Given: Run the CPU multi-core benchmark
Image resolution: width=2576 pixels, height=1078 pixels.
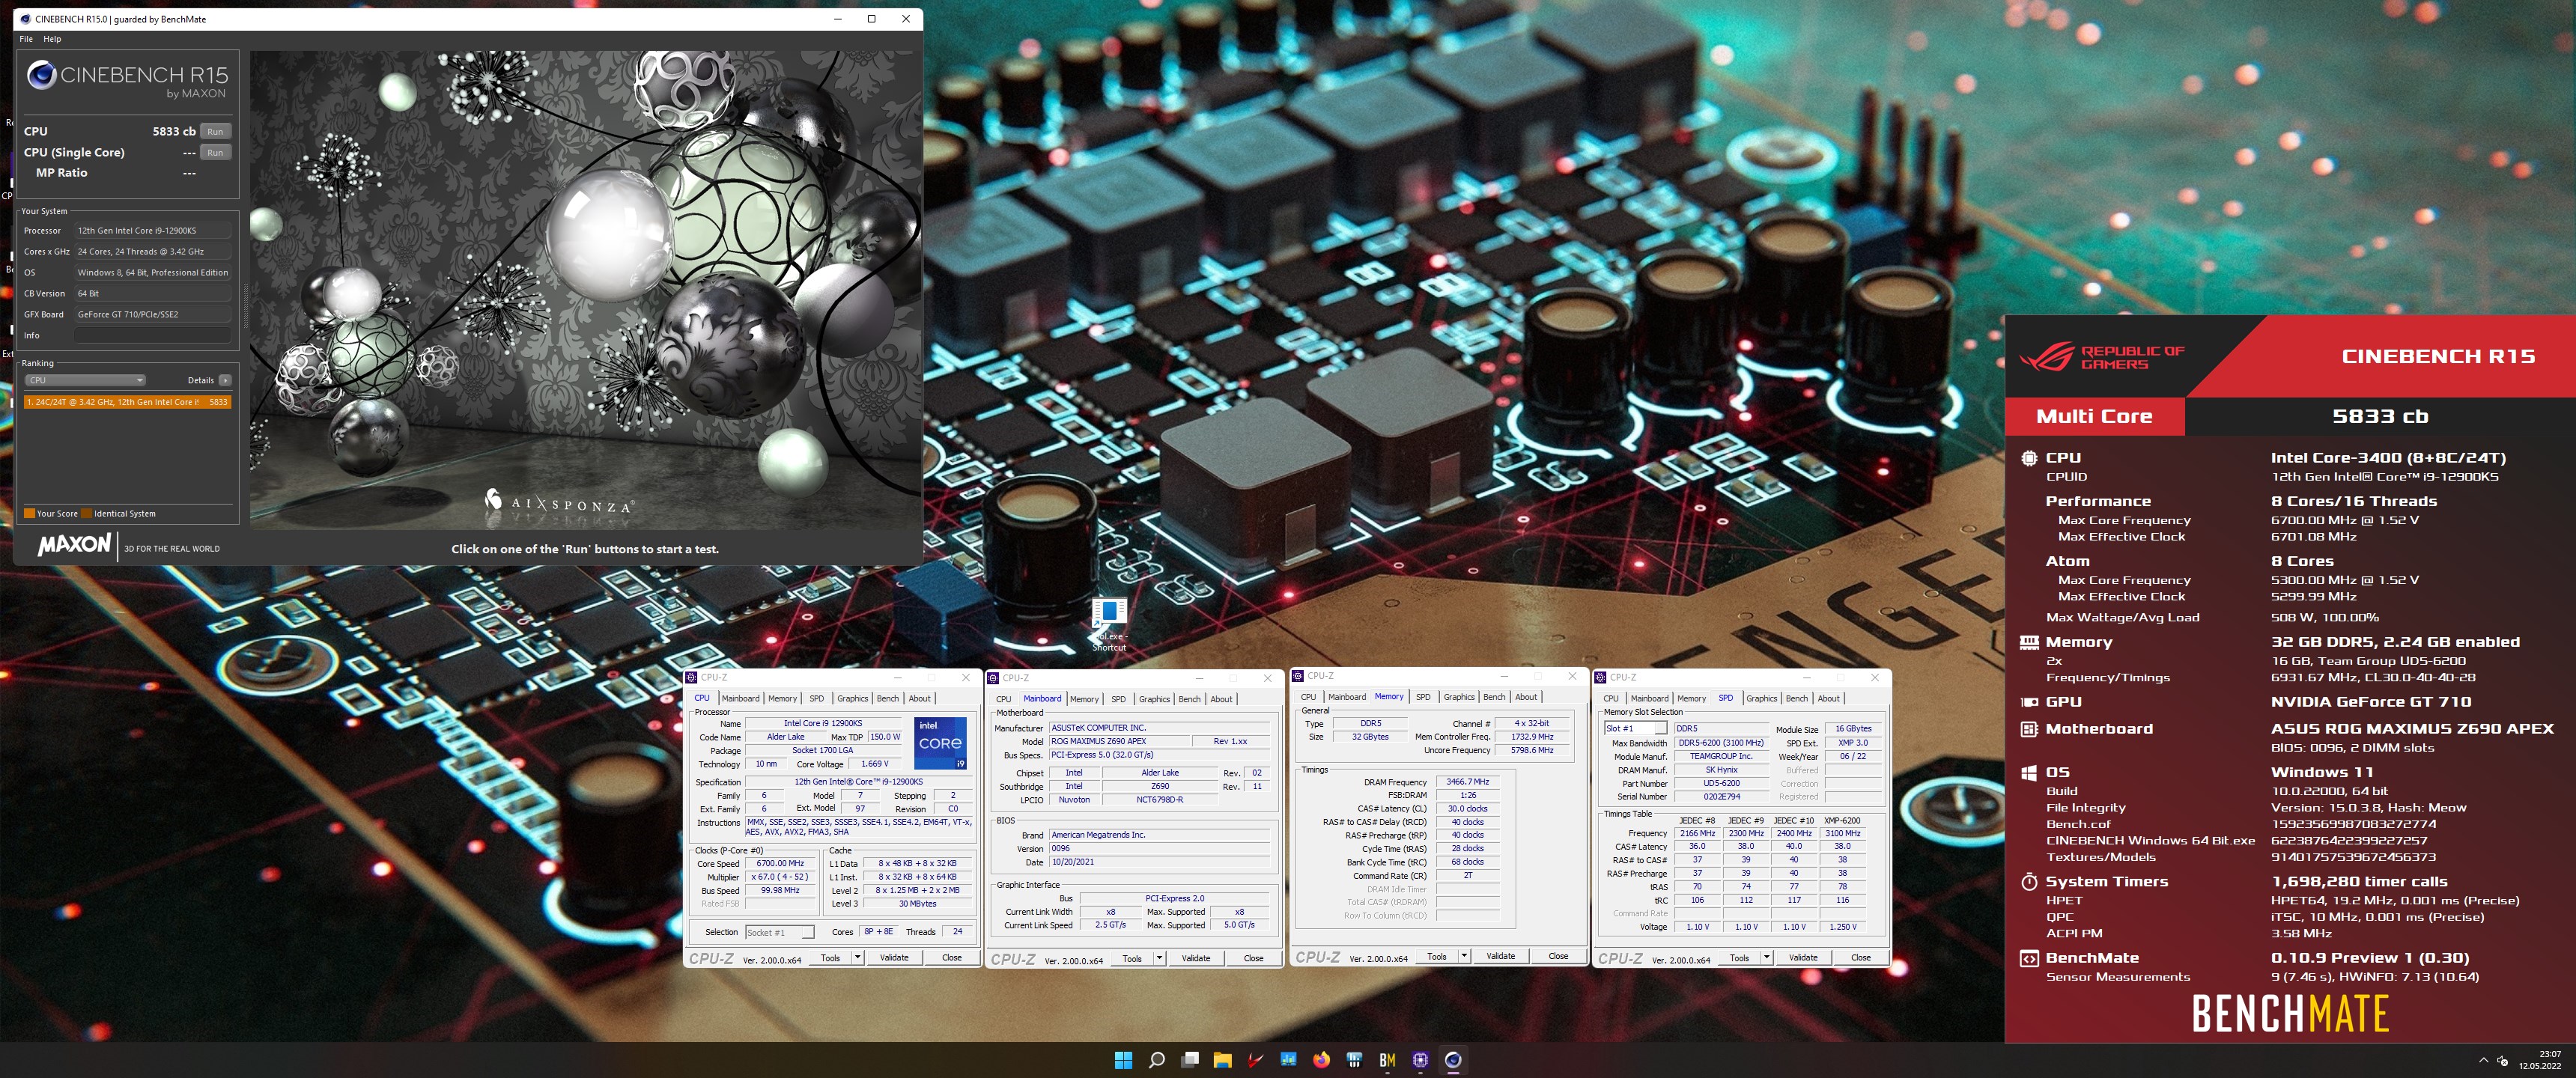Looking at the screenshot, I should (215, 131).
